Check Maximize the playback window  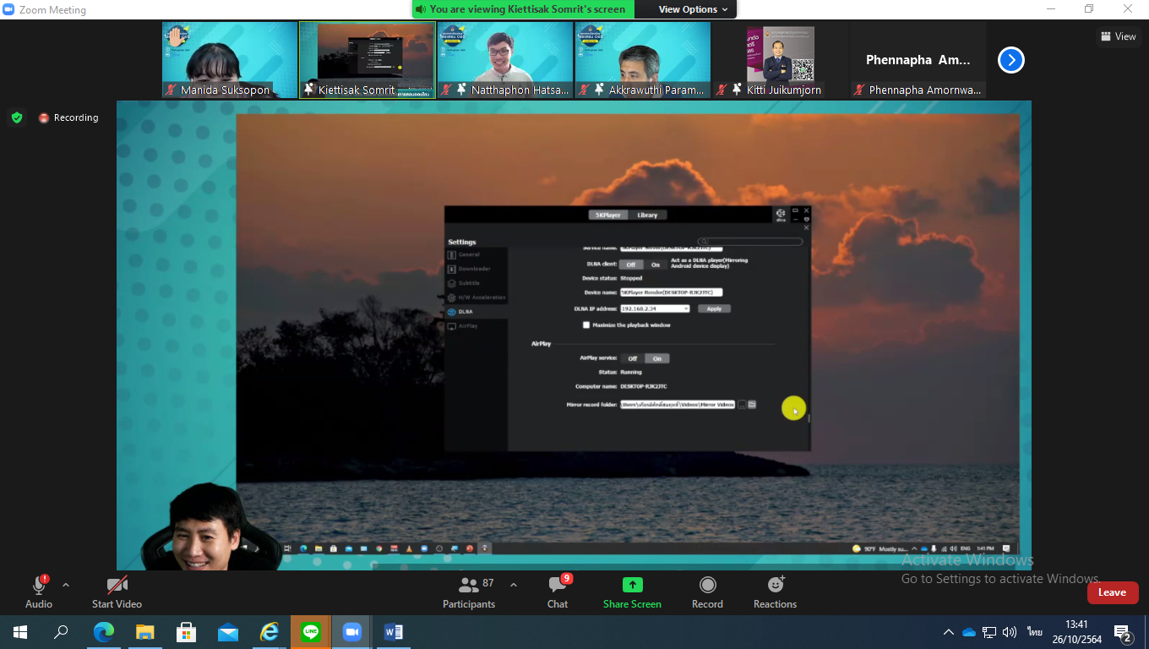(x=586, y=324)
